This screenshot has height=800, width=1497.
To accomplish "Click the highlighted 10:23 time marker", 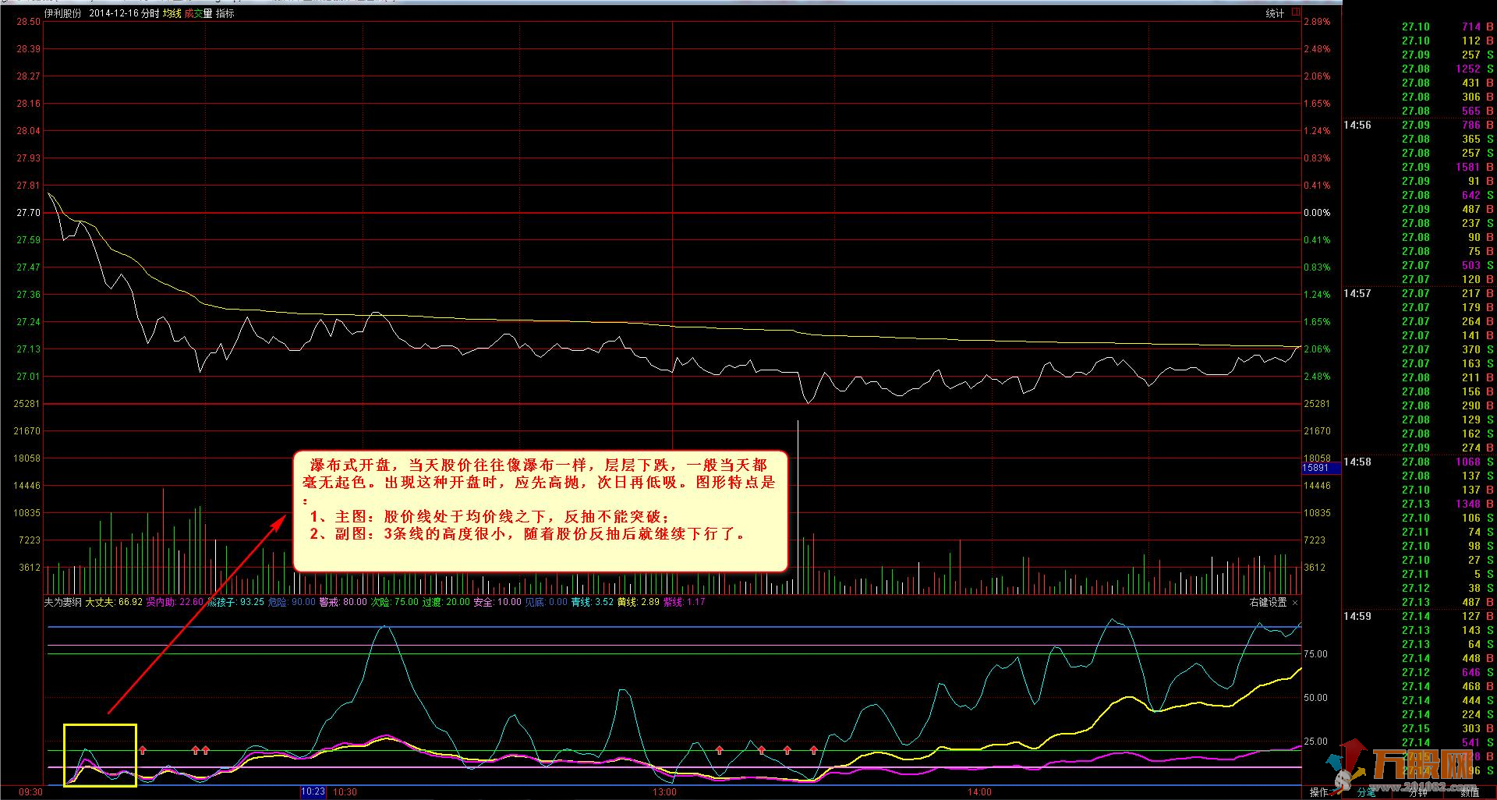I will tap(313, 791).
